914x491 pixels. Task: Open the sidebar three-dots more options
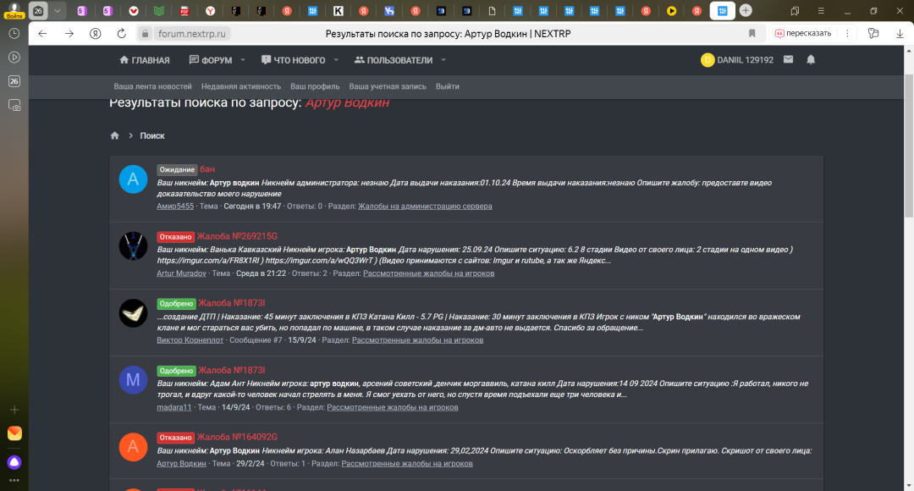click(x=14, y=481)
